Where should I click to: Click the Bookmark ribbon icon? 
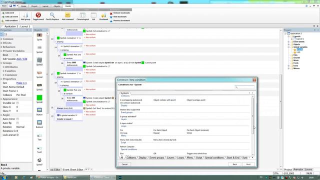(103, 15)
